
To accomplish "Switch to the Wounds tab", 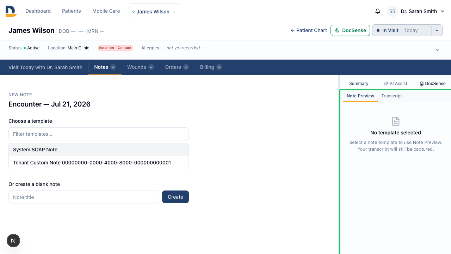I will (x=137, y=67).
